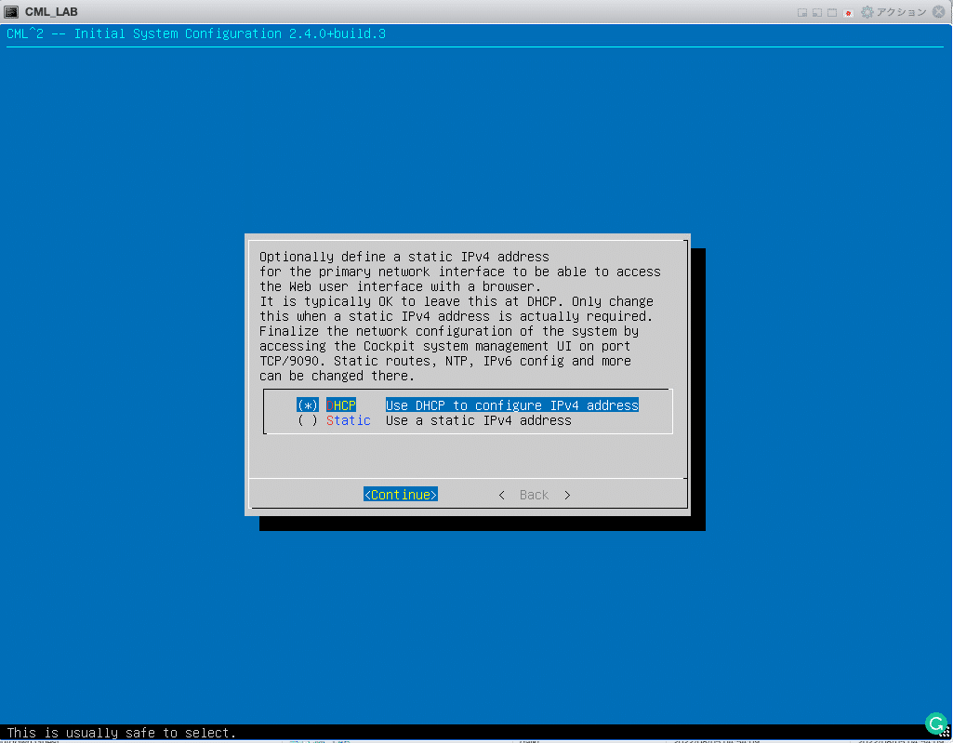Click the green Grammarly icon

936,723
